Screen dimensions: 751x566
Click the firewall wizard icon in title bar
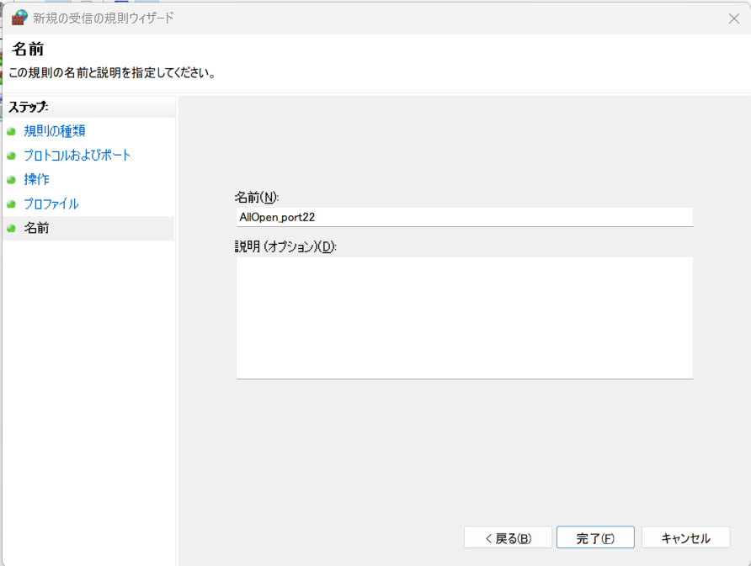19,18
